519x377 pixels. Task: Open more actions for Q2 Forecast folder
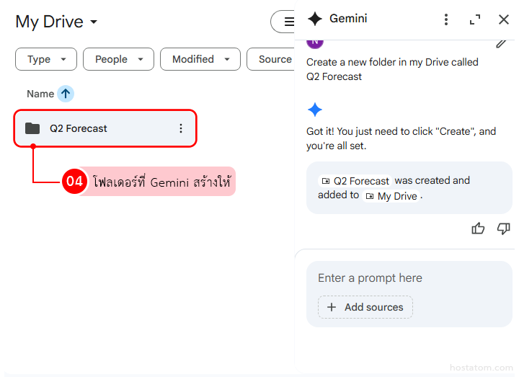pos(180,128)
